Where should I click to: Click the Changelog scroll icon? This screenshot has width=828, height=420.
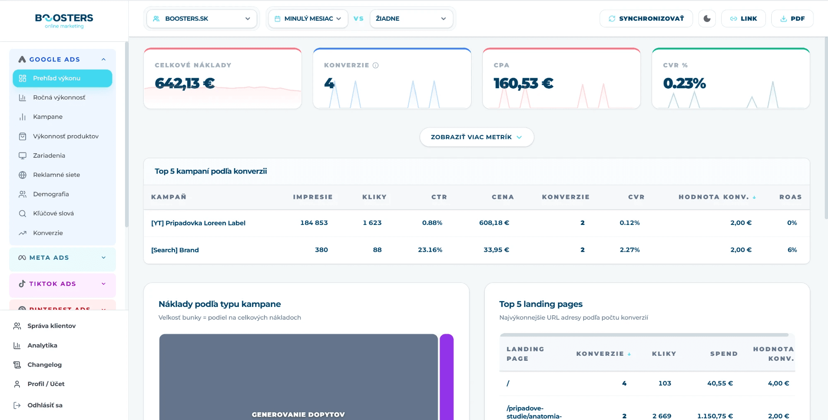coord(17,365)
